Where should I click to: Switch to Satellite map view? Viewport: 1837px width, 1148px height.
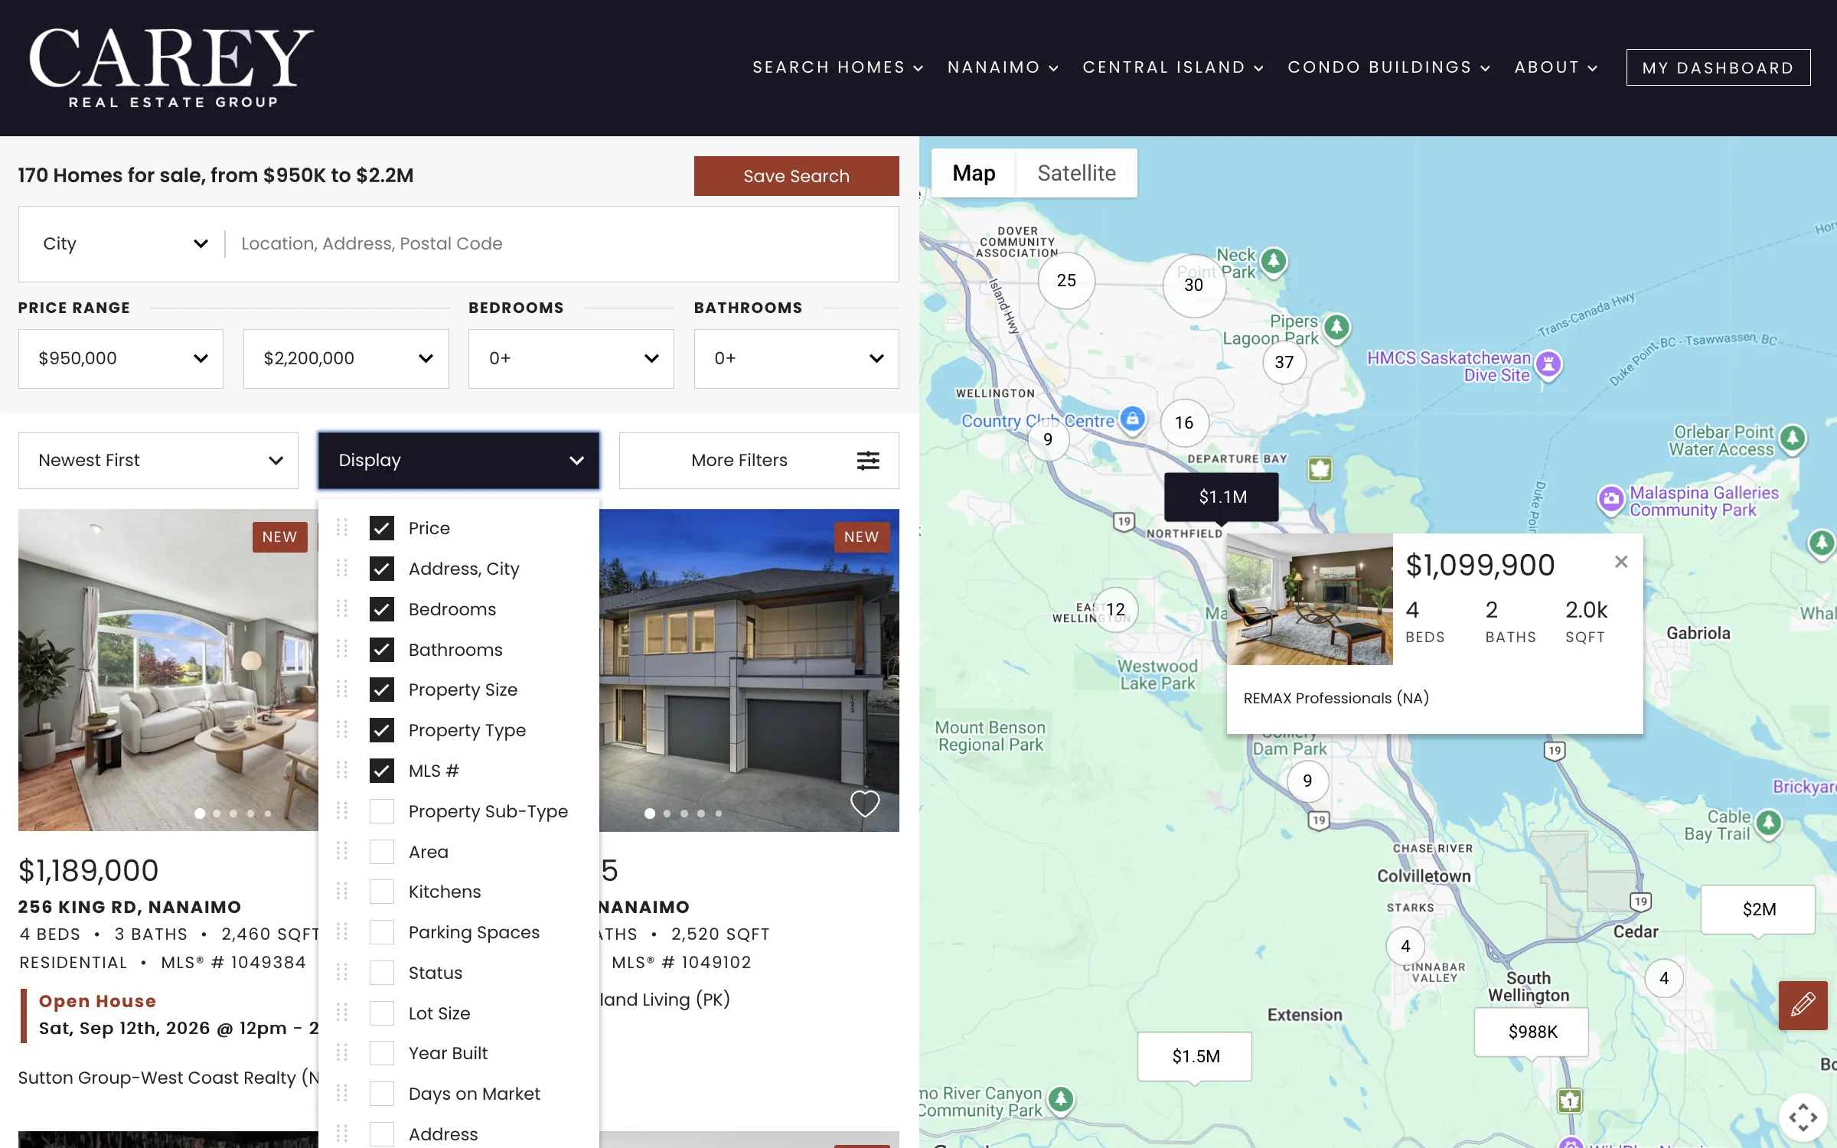pos(1076,173)
